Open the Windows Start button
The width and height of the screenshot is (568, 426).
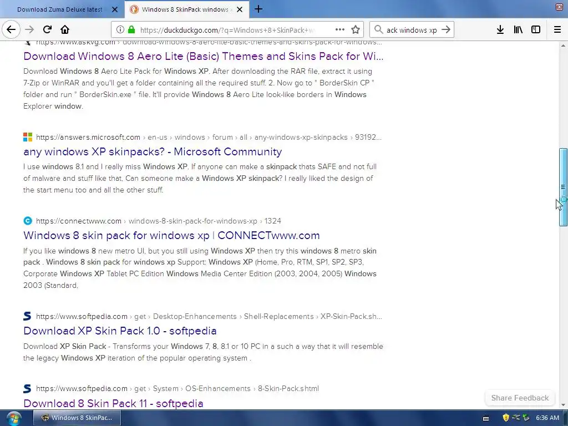click(x=13, y=418)
